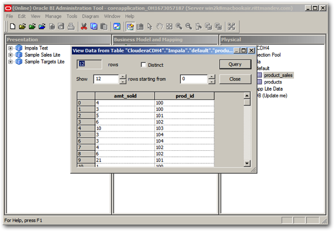
Task: Click the Cut scissors icon
Action: coord(84,26)
